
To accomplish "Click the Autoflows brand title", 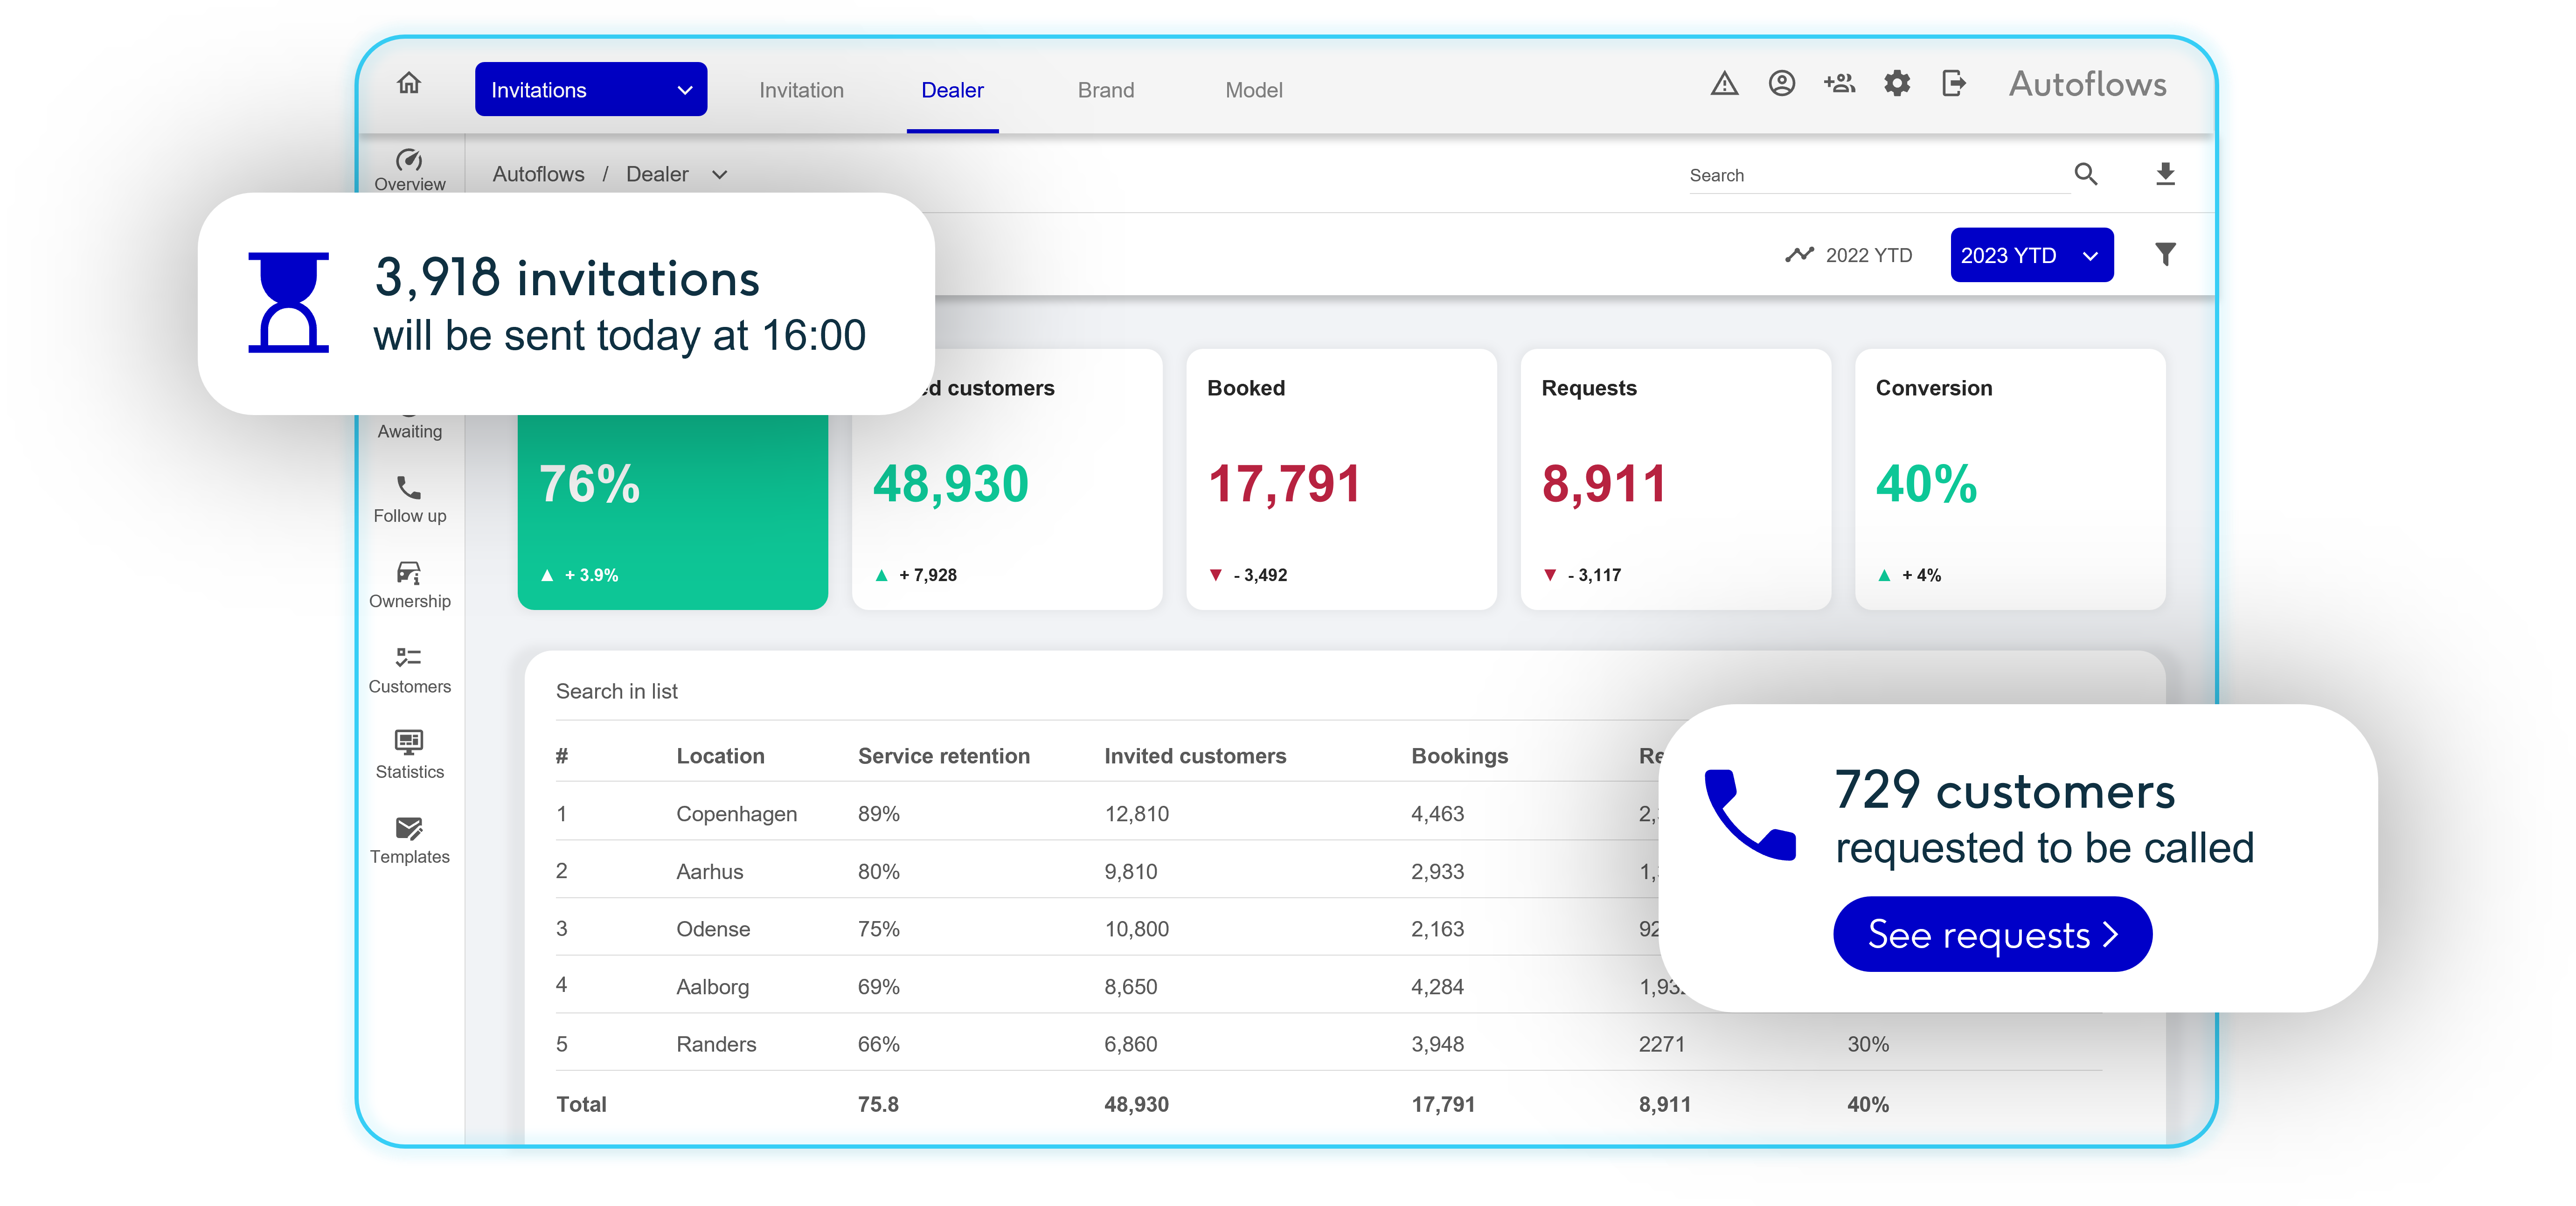I will (x=2087, y=84).
